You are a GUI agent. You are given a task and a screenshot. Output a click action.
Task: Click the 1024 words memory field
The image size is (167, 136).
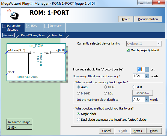coord(139,76)
